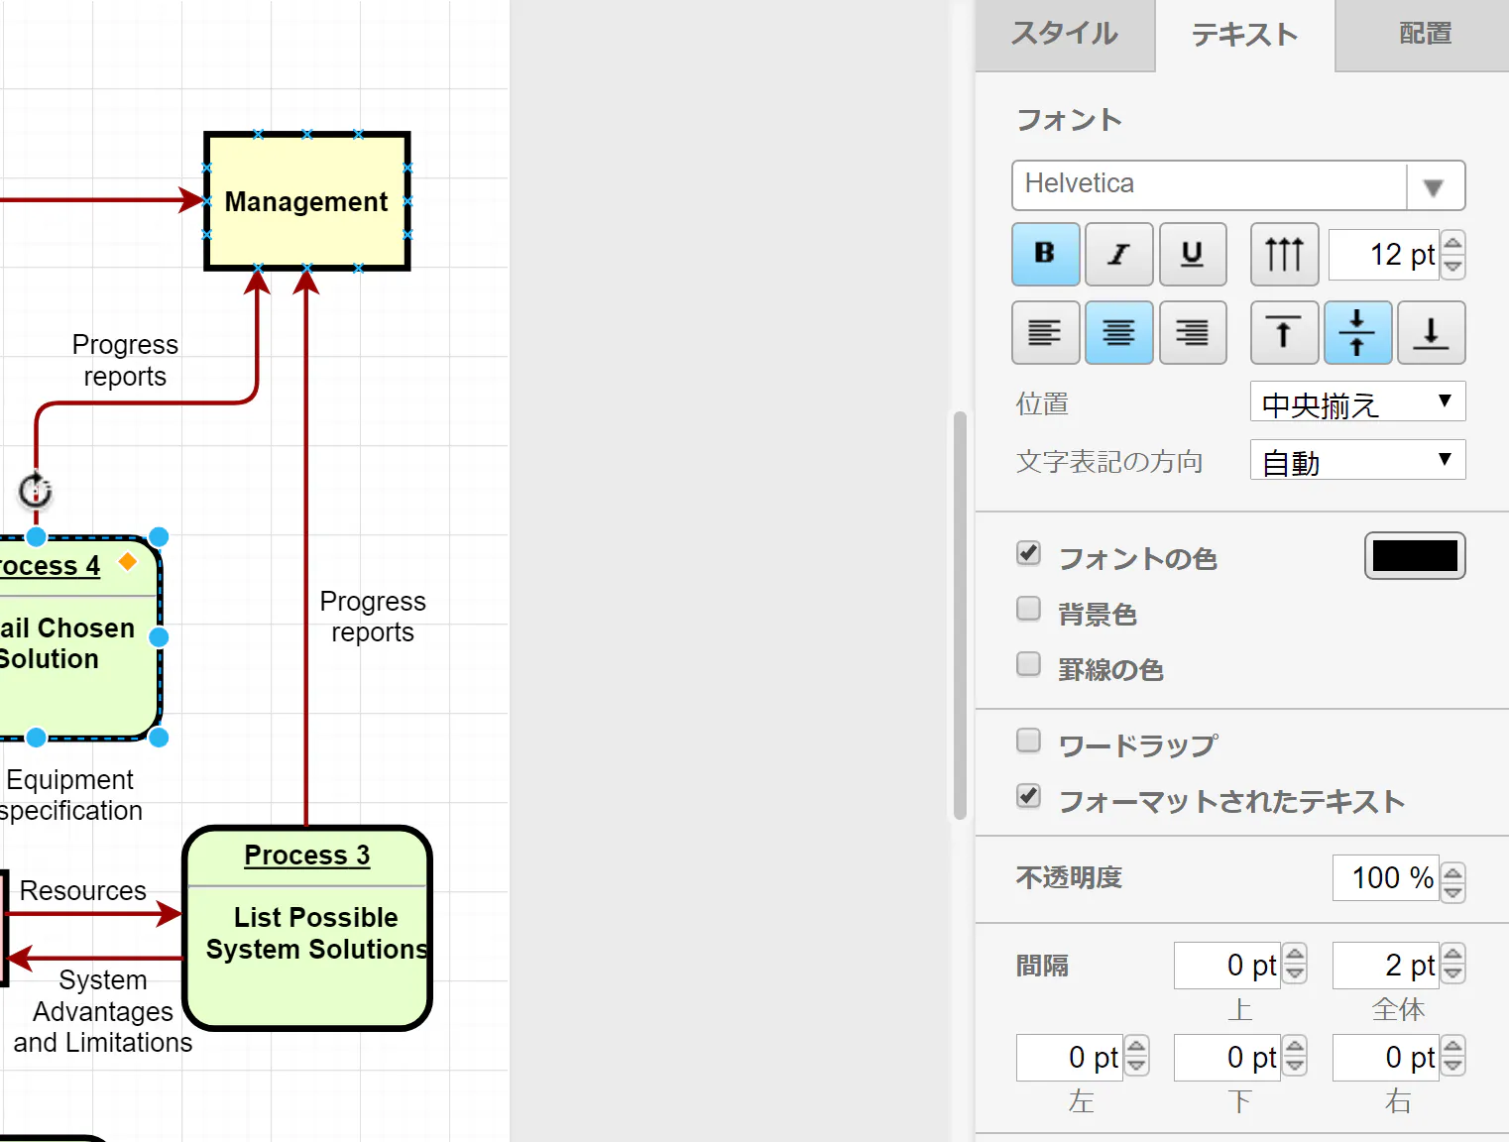The width and height of the screenshot is (1509, 1142).
Task: Click the 100 % opacity field
Action: 1386,878
